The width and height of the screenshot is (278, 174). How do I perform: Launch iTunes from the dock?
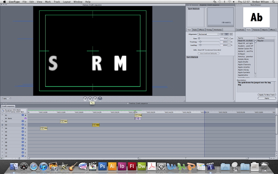(43, 167)
